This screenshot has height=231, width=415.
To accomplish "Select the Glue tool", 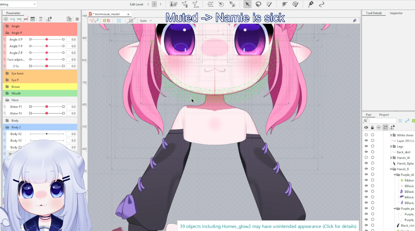I will pyautogui.click(x=285, y=4).
